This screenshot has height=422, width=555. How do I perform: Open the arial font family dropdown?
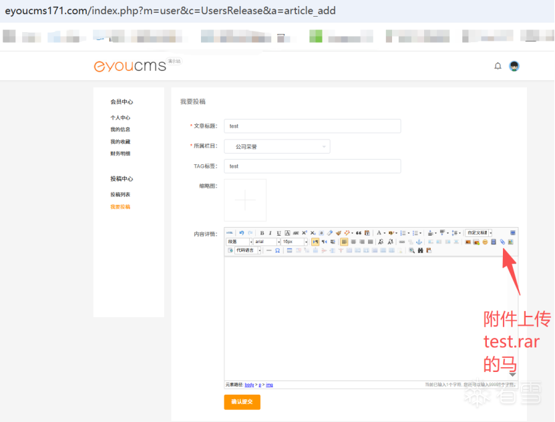267,242
